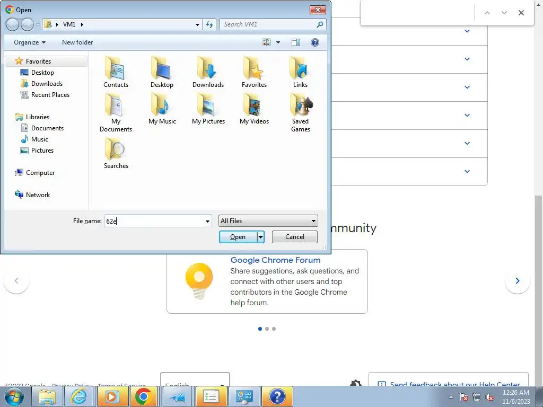Viewport: 543px width, 407px height.
Task: Open the Organize menu
Action: pos(30,42)
